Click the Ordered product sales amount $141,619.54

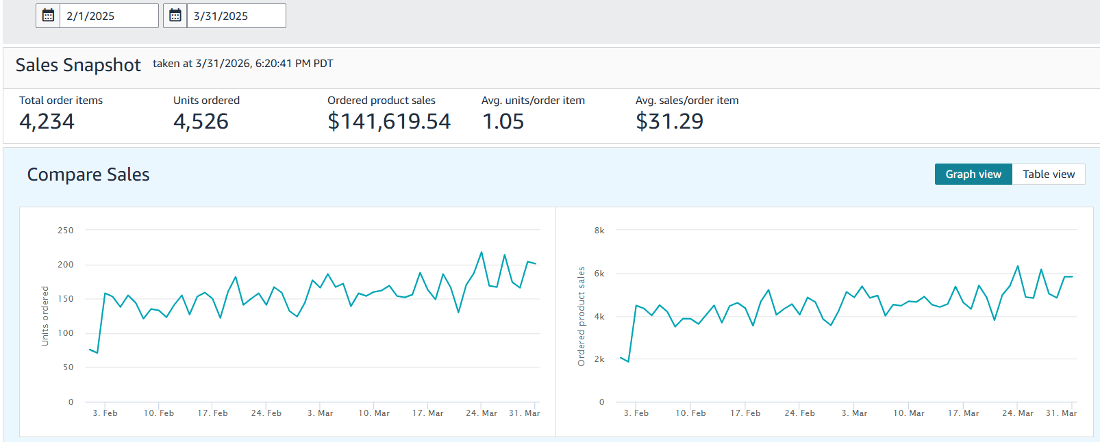389,122
